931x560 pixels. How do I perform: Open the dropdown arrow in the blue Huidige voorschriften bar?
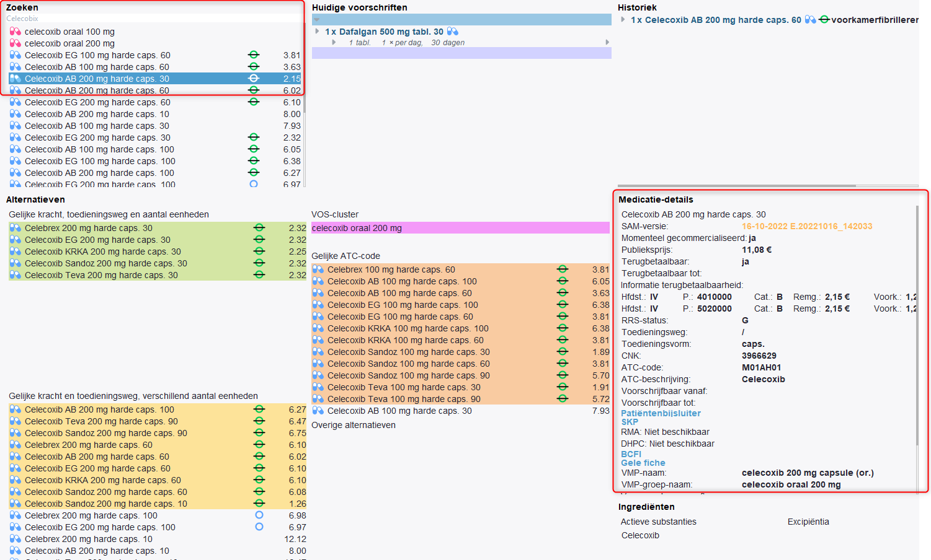click(317, 20)
